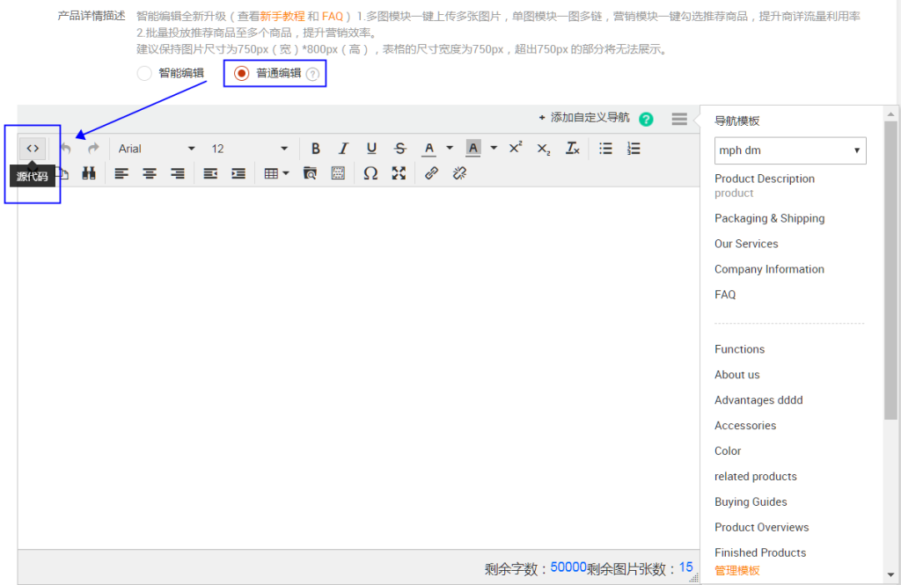Image resolution: width=901 pixels, height=585 pixels.
Task: Click the source code view button
Action: click(33, 149)
